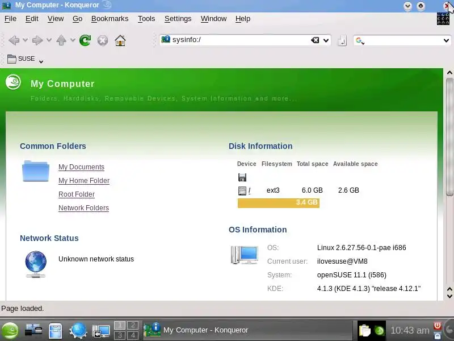The width and height of the screenshot is (454, 341).
Task: Open the Tools menu
Action: click(146, 19)
